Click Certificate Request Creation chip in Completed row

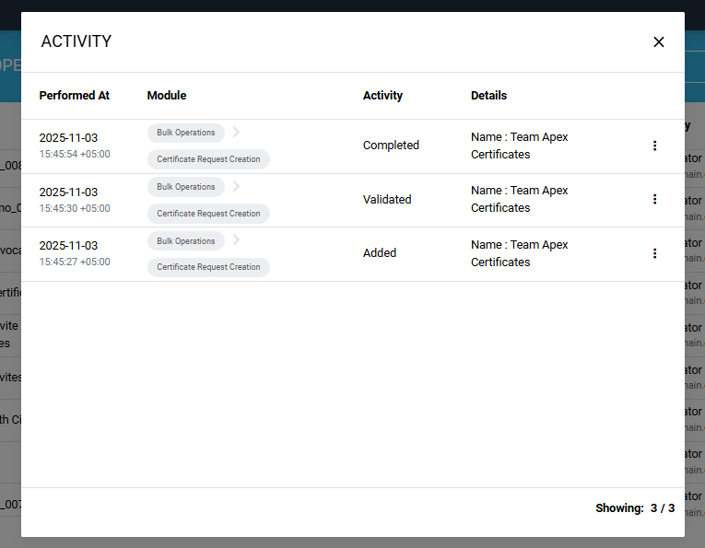[x=208, y=159]
